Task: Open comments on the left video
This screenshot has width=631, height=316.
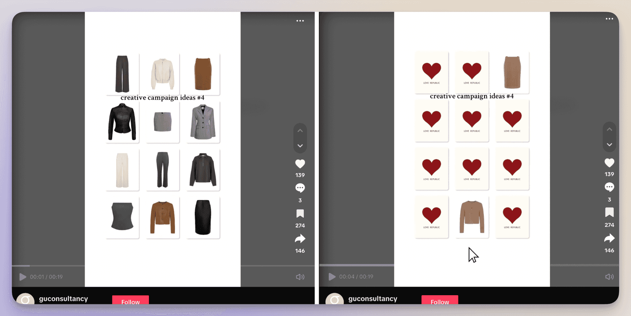Action: click(300, 188)
